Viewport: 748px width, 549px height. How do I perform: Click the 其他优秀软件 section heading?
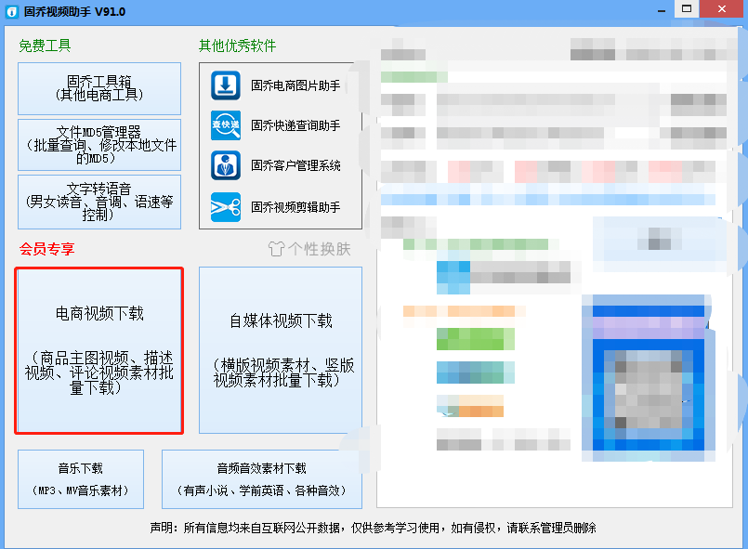[x=237, y=46]
